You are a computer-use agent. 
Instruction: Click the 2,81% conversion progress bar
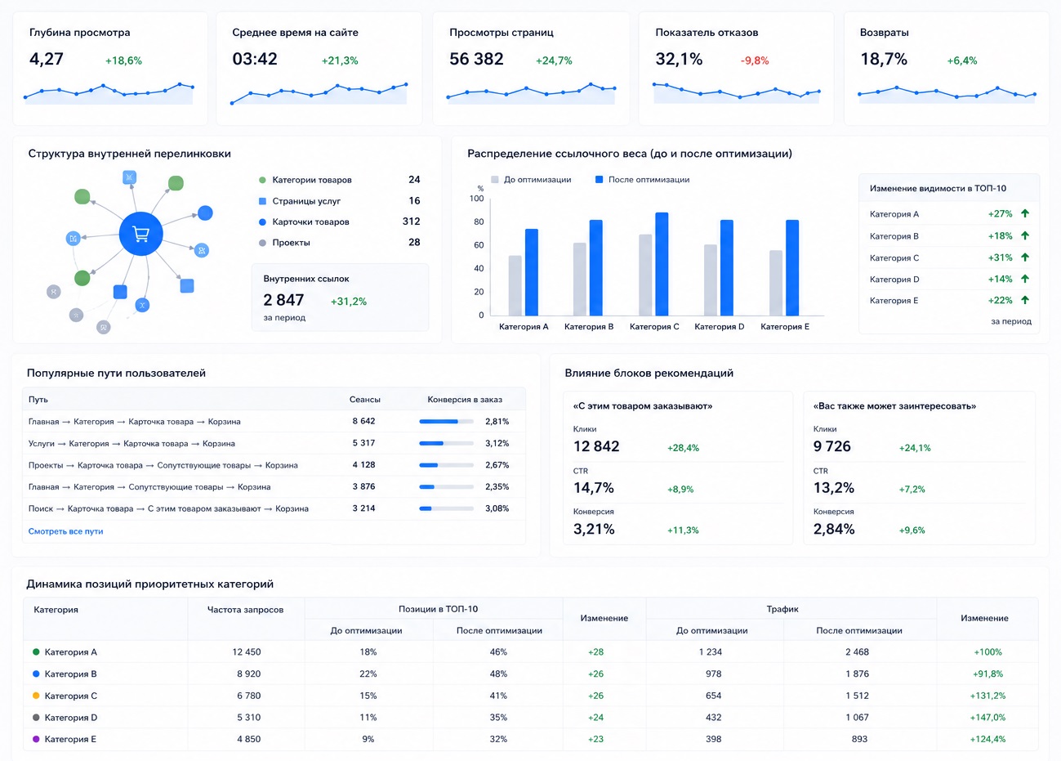coord(446,422)
